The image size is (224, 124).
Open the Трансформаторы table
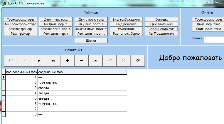click(x=21, y=19)
